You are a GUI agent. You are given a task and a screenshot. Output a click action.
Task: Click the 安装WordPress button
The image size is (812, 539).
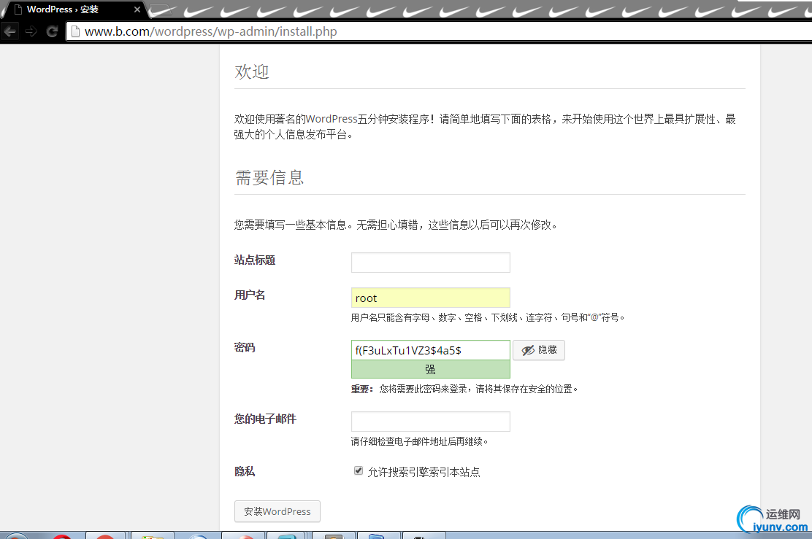coord(277,511)
